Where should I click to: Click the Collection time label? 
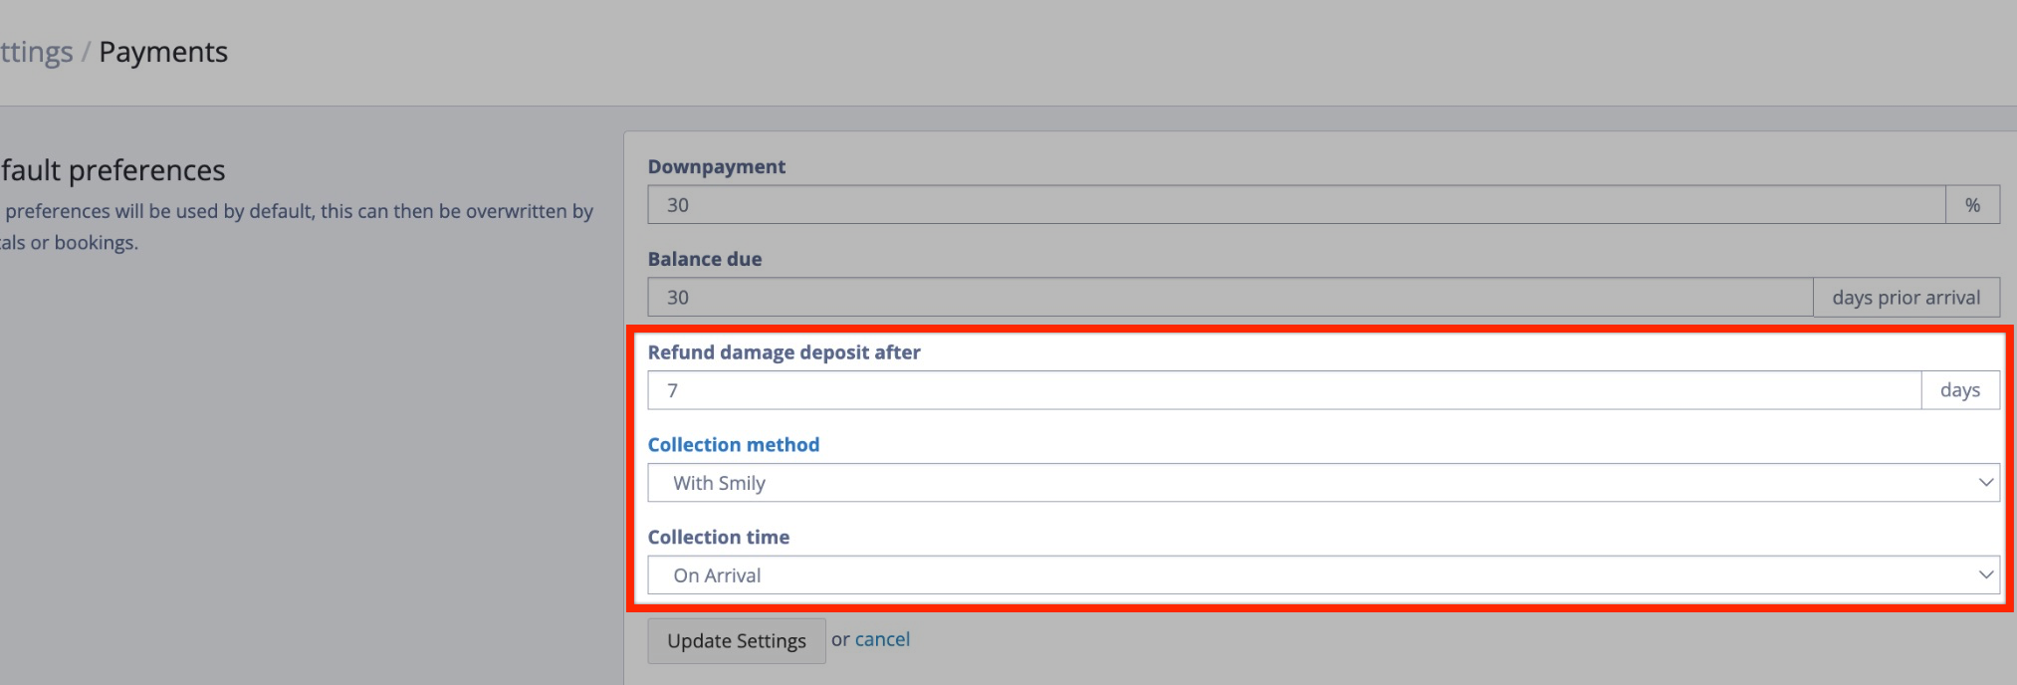coord(718,538)
